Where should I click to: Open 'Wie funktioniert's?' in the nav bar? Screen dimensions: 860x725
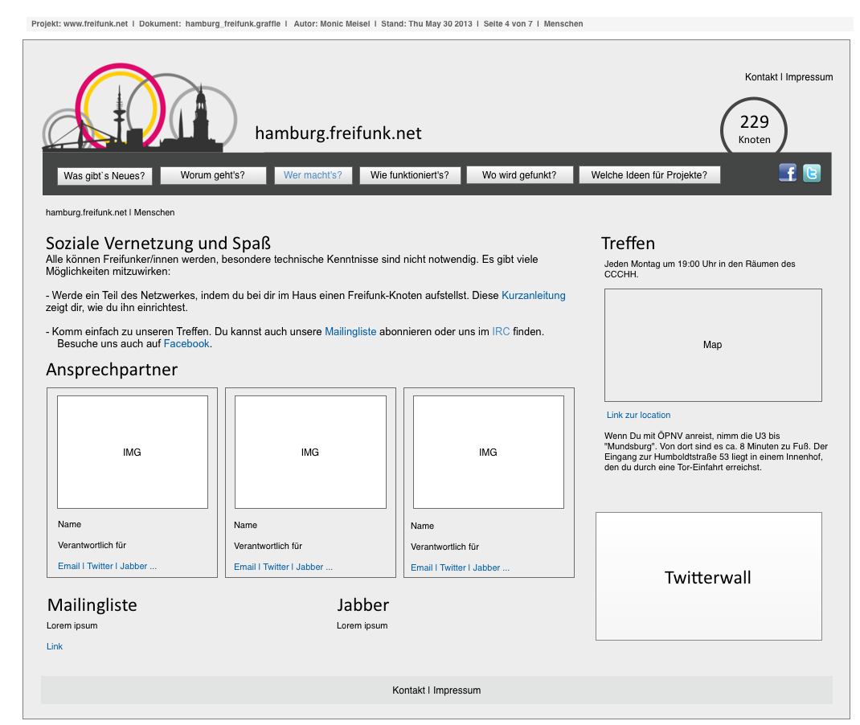pyautogui.click(x=410, y=175)
